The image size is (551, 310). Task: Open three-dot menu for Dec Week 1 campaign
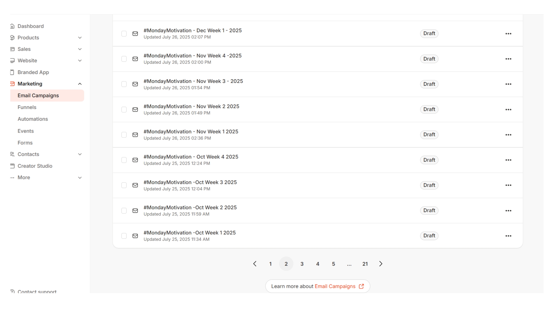(x=508, y=34)
